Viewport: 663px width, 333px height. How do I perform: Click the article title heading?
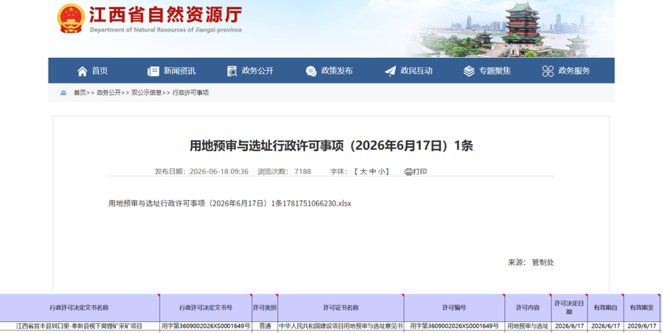pos(331,145)
